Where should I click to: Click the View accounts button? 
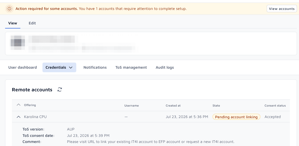click(282, 9)
